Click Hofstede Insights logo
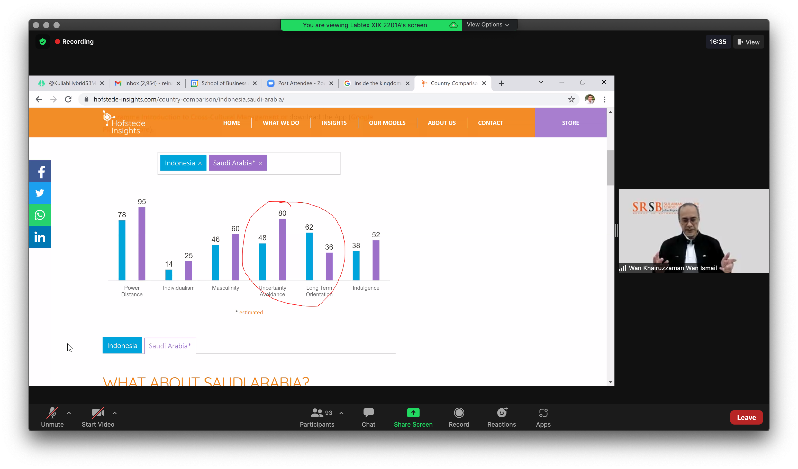The width and height of the screenshot is (798, 469). [x=124, y=123]
